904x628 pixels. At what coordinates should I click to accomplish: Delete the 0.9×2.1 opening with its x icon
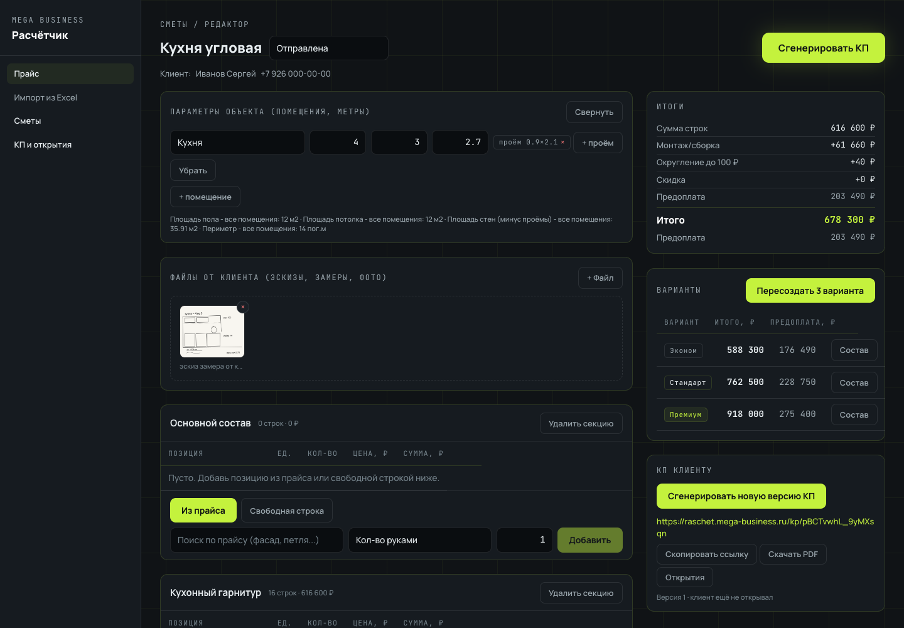[562, 143]
